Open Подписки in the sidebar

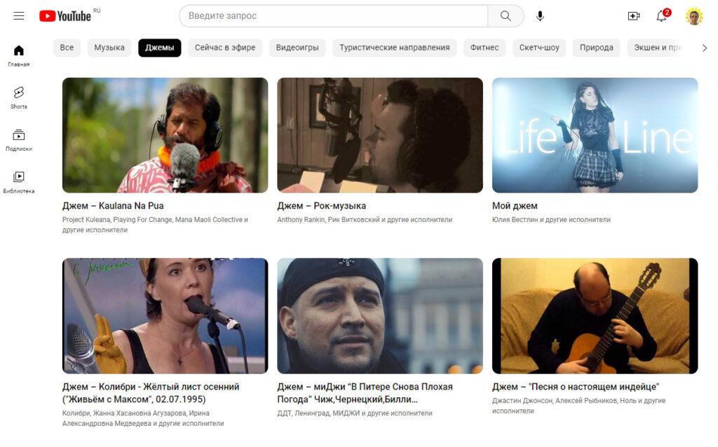pyautogui.click(x=19, y=140)
